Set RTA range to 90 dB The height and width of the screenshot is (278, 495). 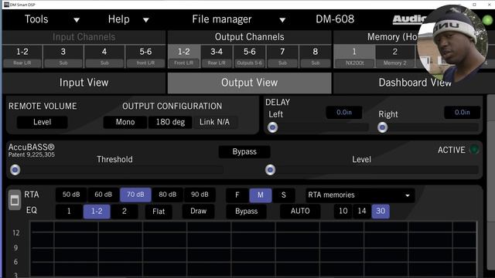point(200,195)
